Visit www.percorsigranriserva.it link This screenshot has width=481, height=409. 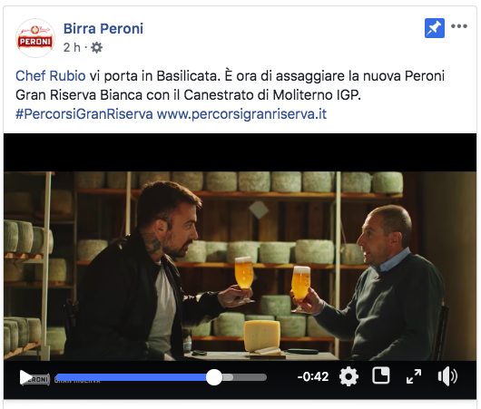click(241, 114)
